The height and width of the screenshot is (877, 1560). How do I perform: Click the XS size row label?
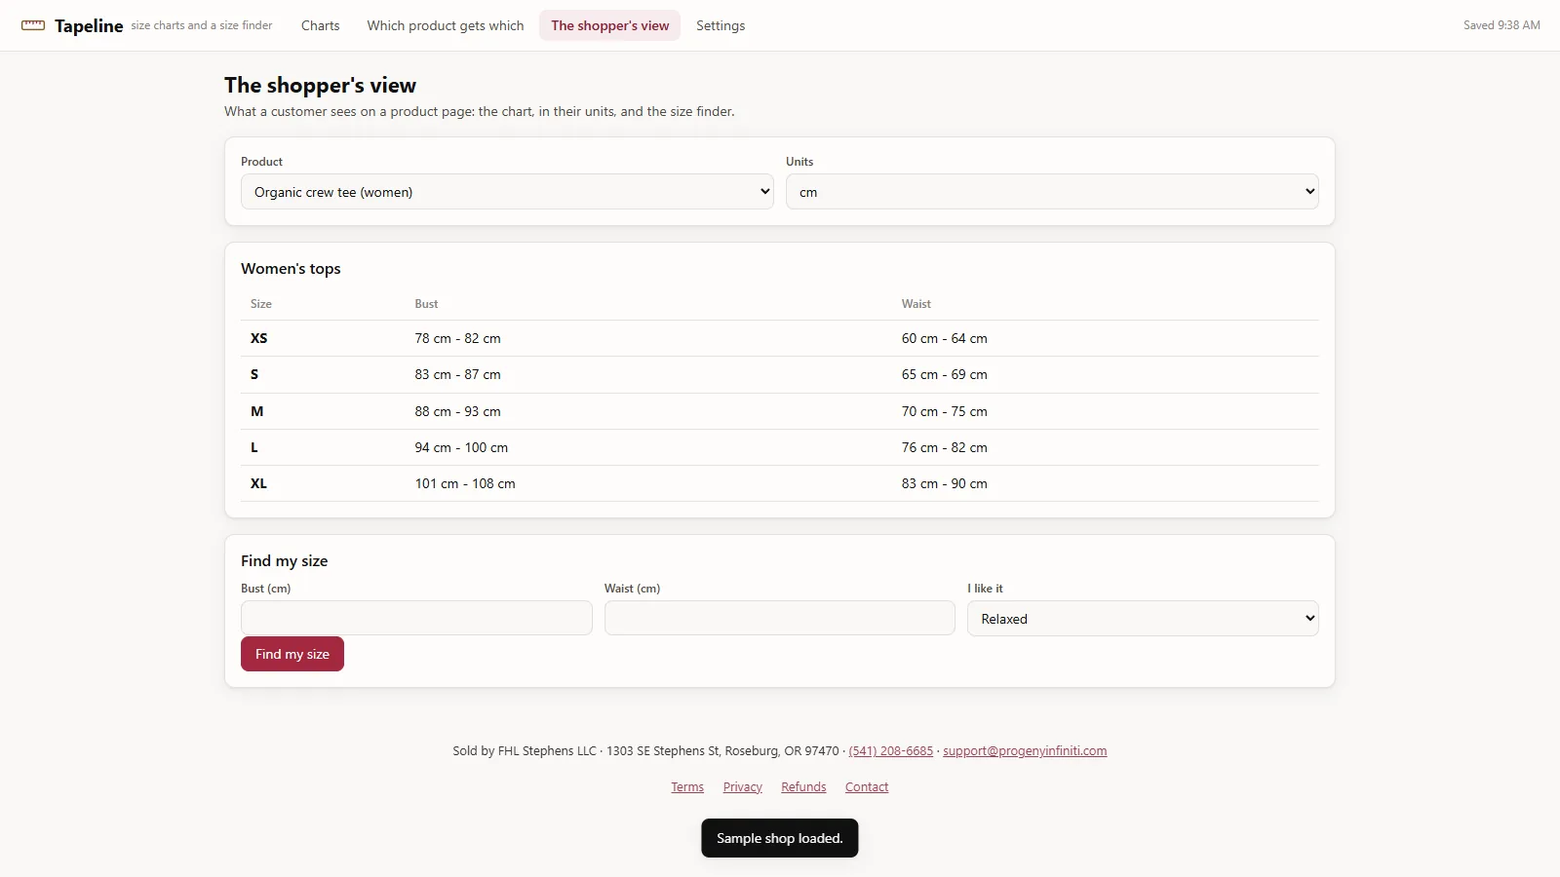click(x=258, y=338)
